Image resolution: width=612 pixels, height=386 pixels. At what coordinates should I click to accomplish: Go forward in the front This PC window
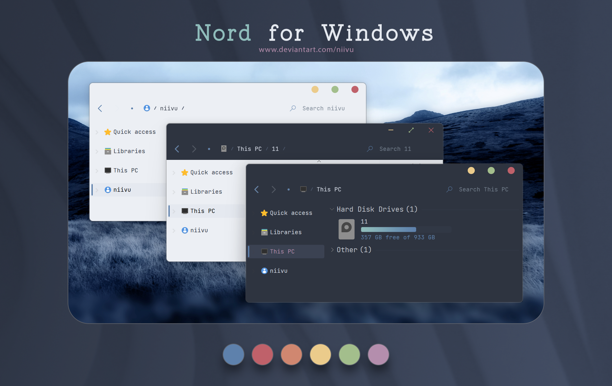[273, 189]
